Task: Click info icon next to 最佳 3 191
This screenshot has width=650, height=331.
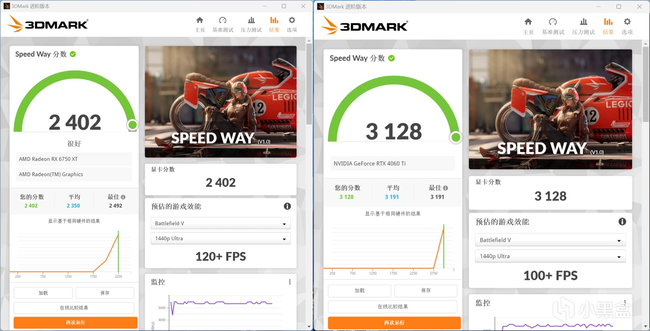Action: point(446,188)
